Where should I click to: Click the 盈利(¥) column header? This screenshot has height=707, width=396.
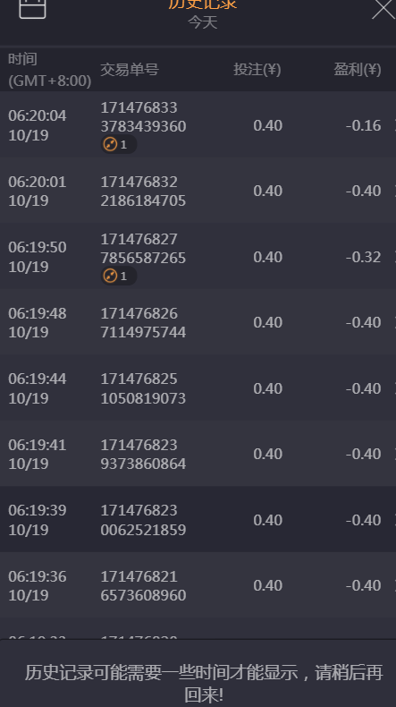[x=358, y=70]
